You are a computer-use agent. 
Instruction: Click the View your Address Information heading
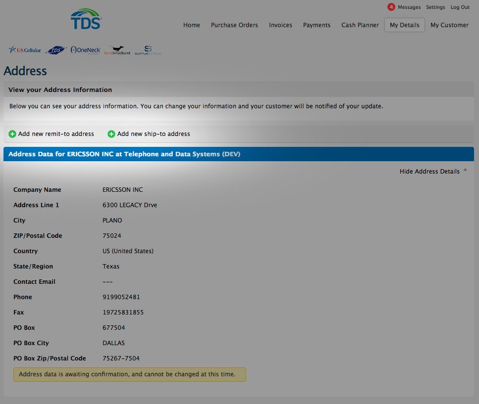pyautogui.click(x=60, y=90)
